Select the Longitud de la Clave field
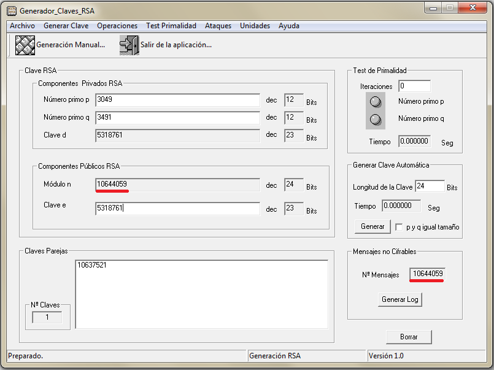This screenshot has width=494, height=370. point(430,187)
